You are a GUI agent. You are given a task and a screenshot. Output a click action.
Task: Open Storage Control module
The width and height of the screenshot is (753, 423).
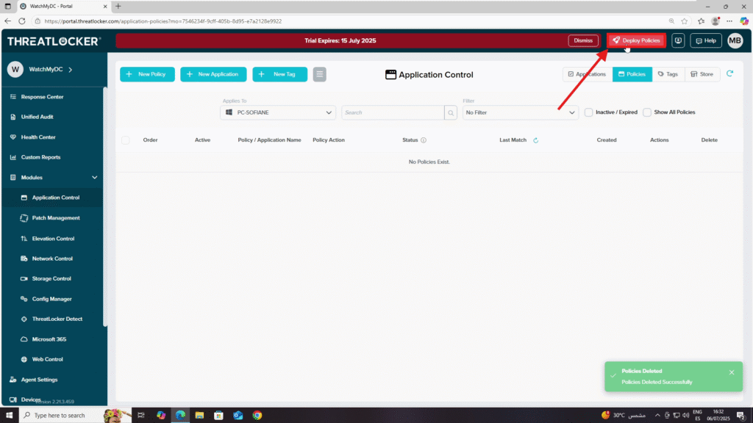52,278
